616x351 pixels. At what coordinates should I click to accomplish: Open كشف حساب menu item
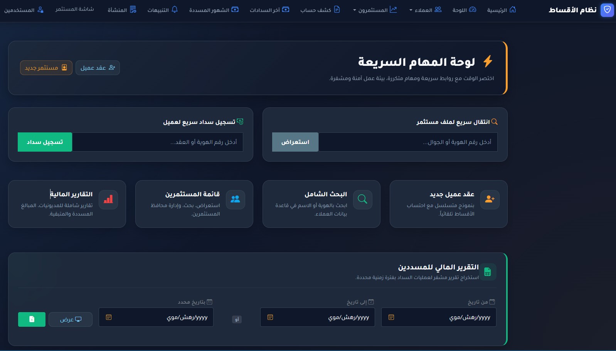point(320,10)
